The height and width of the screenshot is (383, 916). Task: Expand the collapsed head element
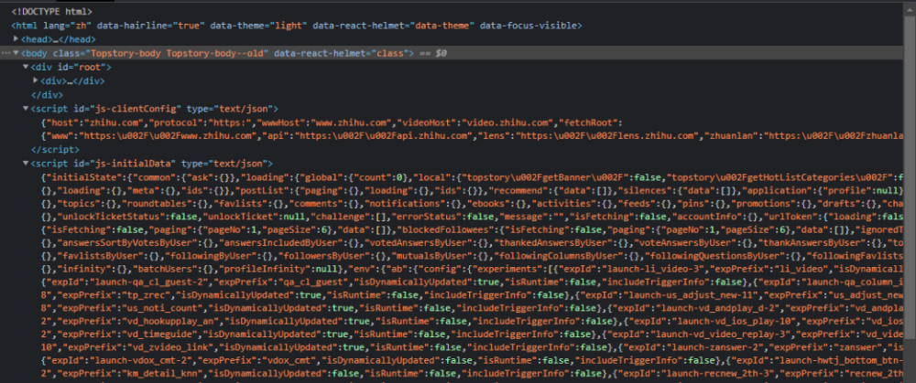coord(16,39)
